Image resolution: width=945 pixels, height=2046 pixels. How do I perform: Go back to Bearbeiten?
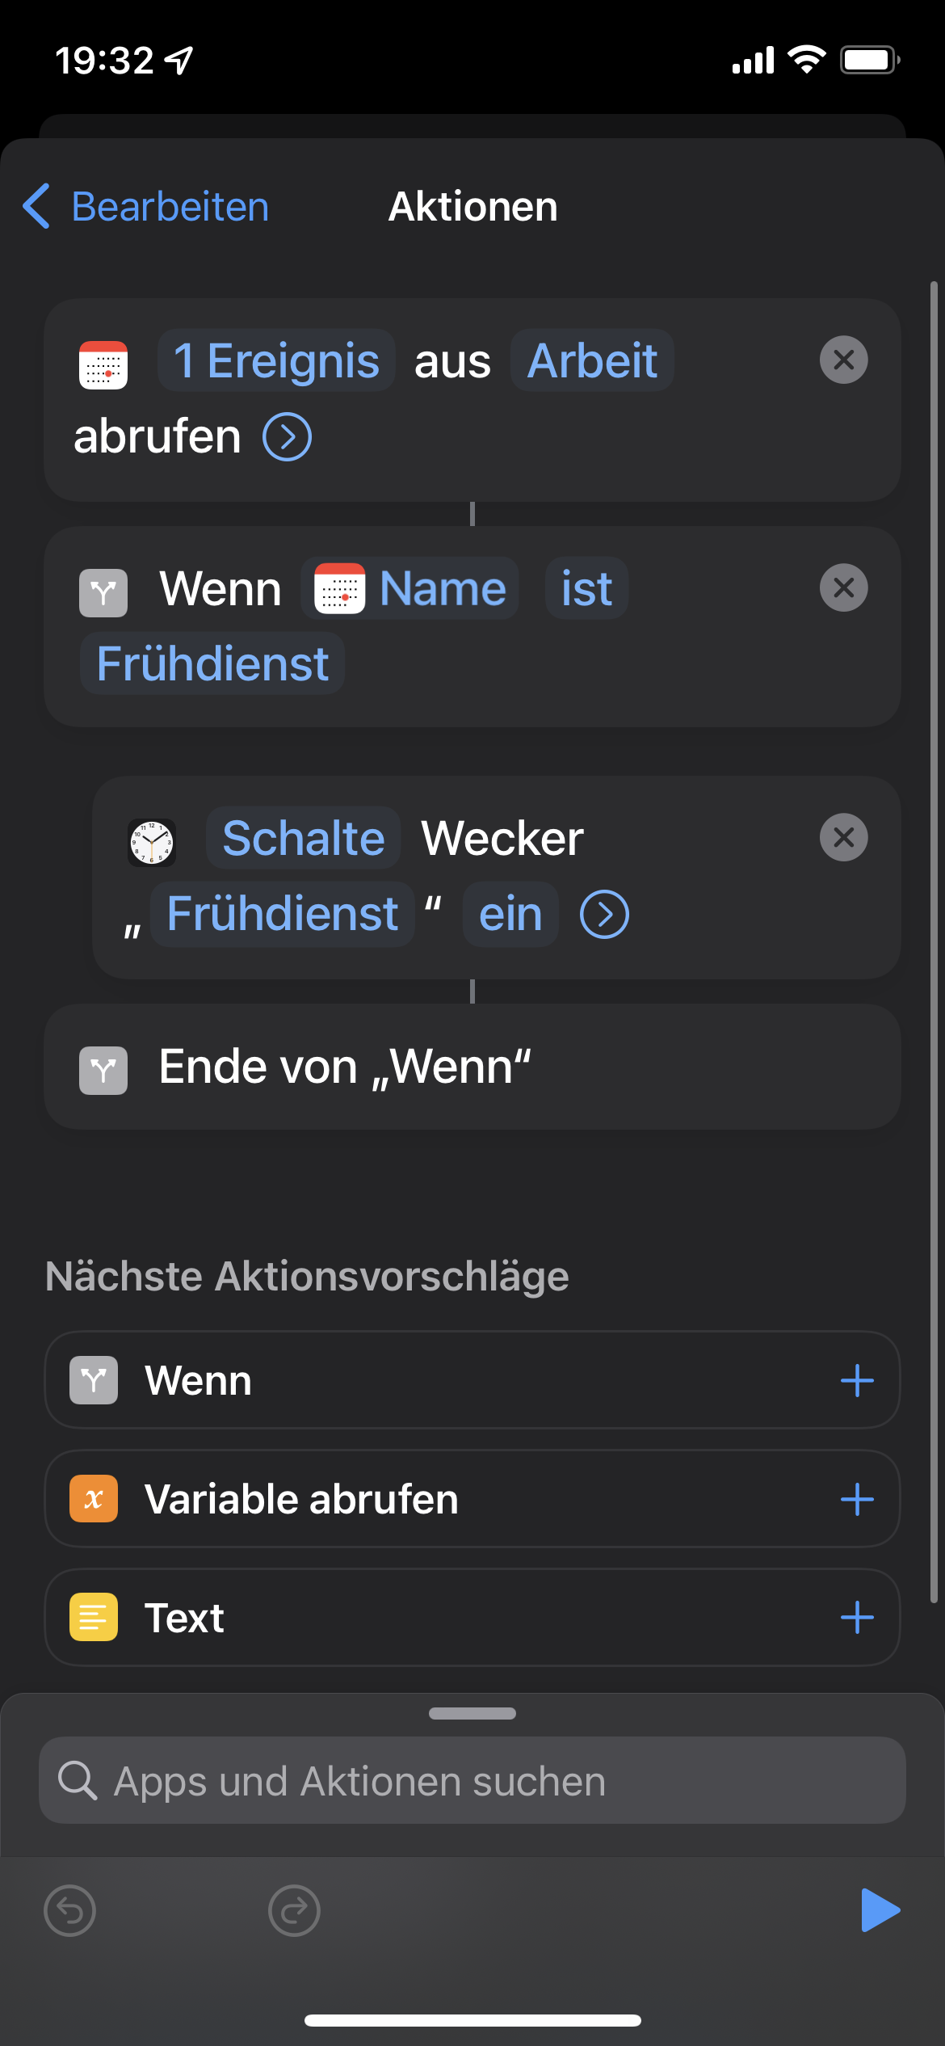click(x=146, y=207)
